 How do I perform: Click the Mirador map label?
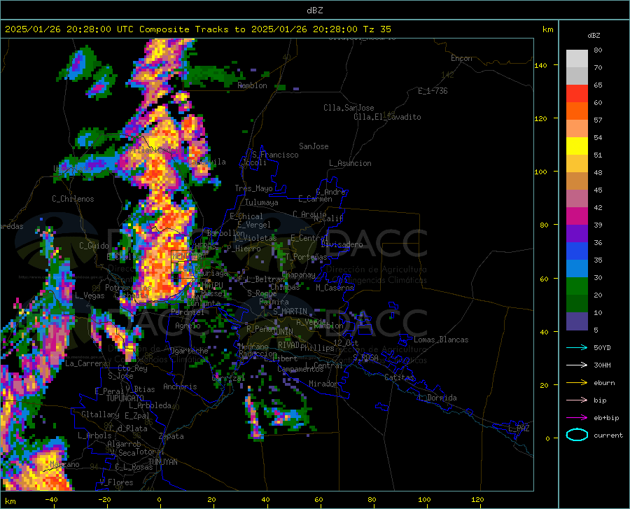pos(323,384)
